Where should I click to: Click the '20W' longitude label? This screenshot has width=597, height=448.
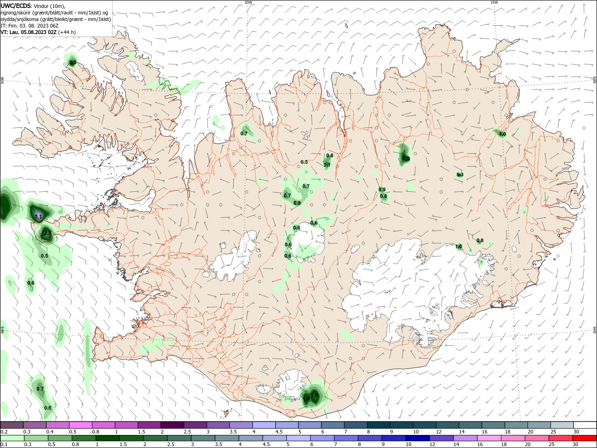[248, 2]
